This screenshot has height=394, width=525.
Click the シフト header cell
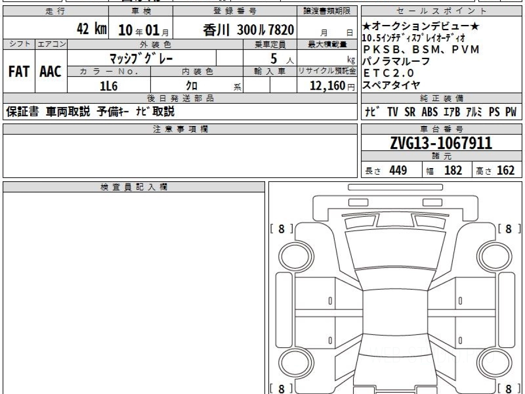tap(19, 44)
